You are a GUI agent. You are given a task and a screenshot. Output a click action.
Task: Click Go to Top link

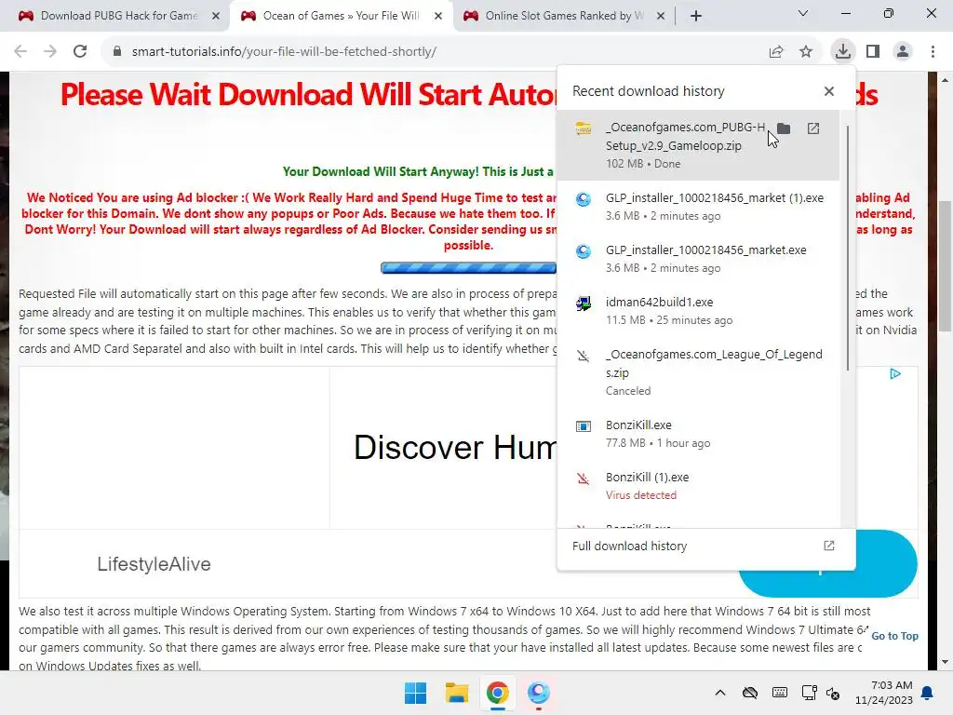894,636
